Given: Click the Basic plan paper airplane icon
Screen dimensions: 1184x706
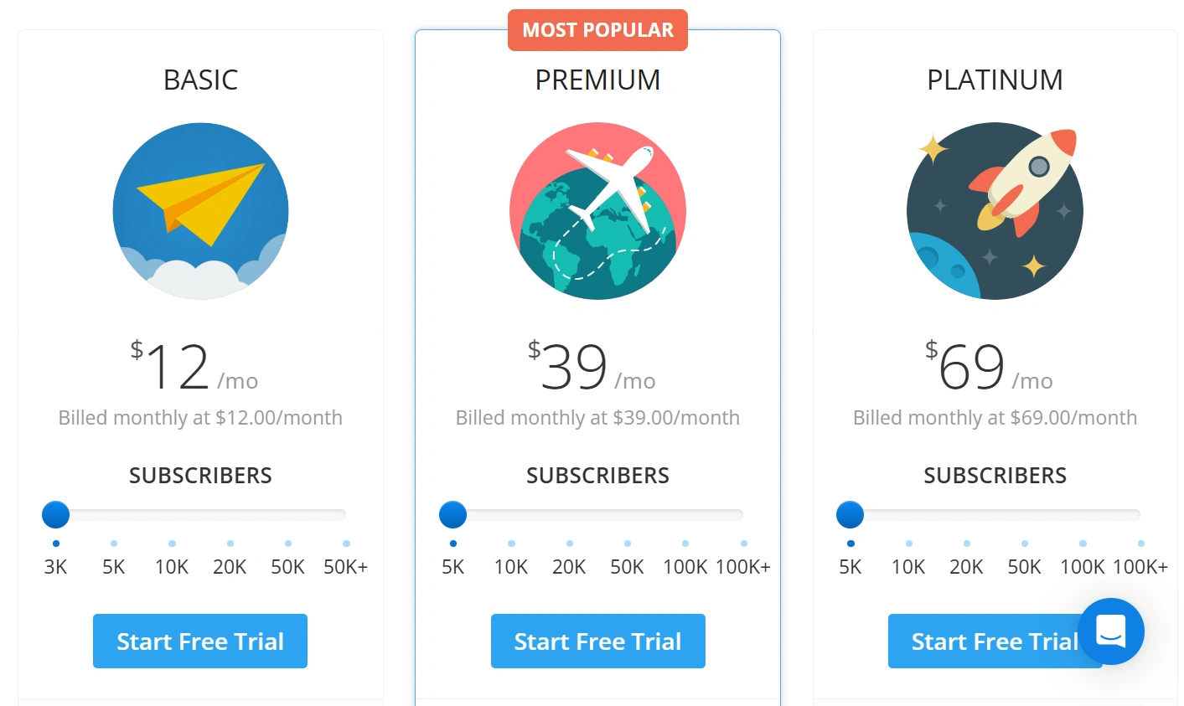Looking at the screenshot, I should 200,211.
